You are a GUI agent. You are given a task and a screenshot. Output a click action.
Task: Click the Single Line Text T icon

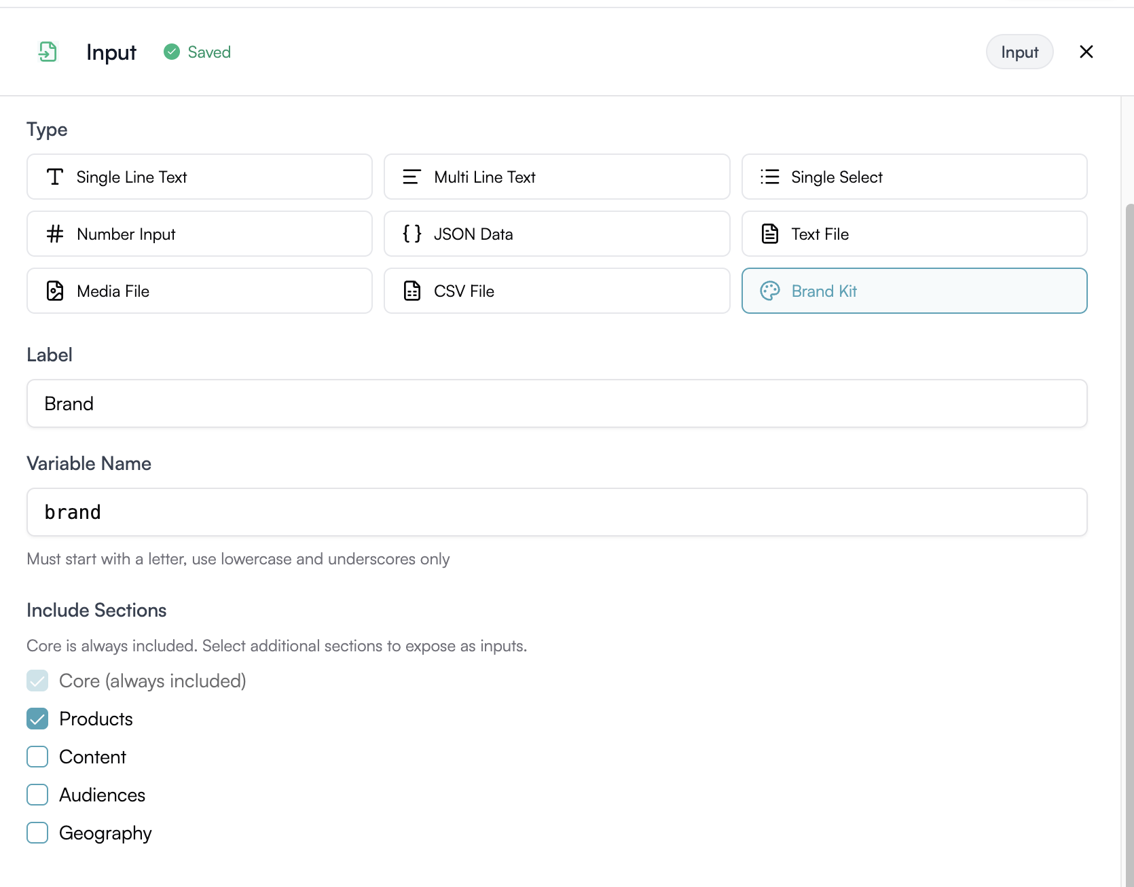point(55,177)
